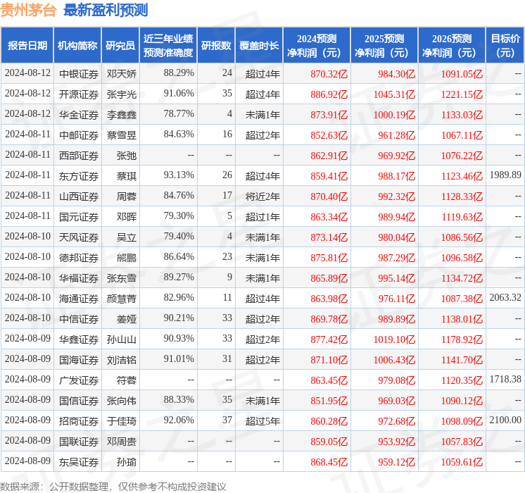Click accuracy value 93.13%
Screen dimensions: 525x493
click(179, 175)
